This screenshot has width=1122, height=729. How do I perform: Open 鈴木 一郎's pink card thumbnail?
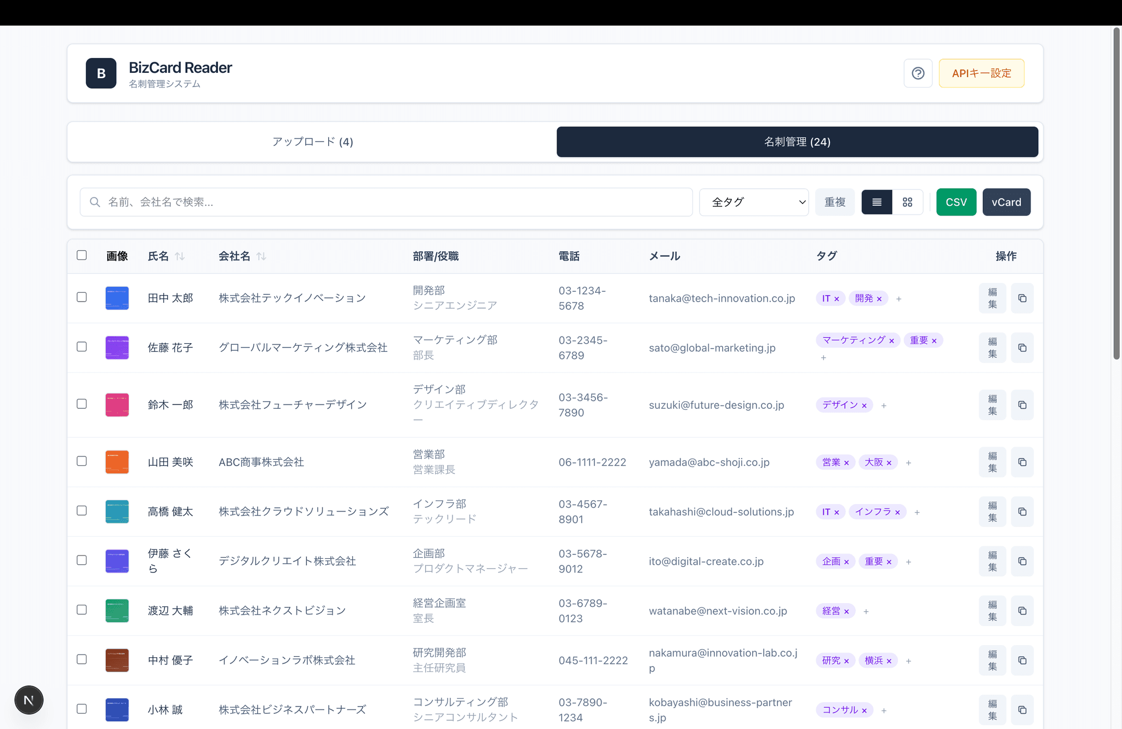point(117,405)
